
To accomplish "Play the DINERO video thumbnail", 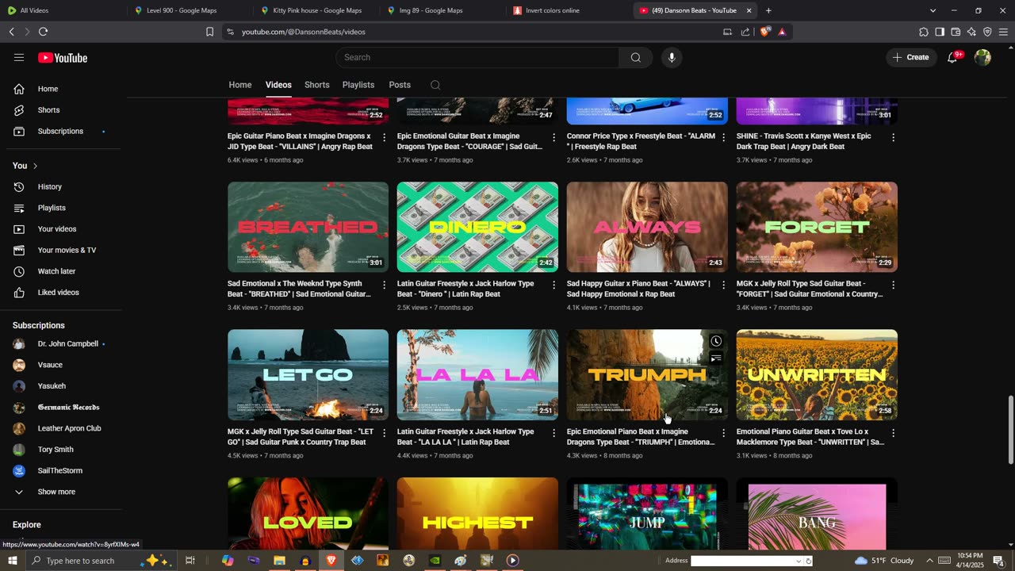I will [x=477, y=227].
